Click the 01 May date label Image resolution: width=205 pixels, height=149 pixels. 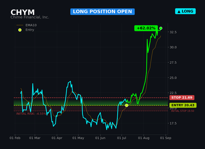tap(78, 138)
